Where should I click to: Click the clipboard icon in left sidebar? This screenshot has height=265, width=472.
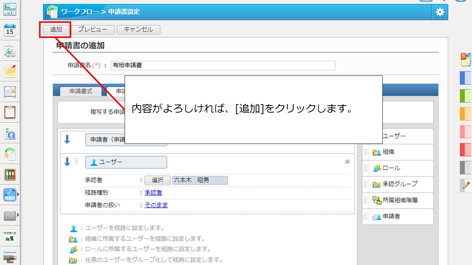(10, 112)
